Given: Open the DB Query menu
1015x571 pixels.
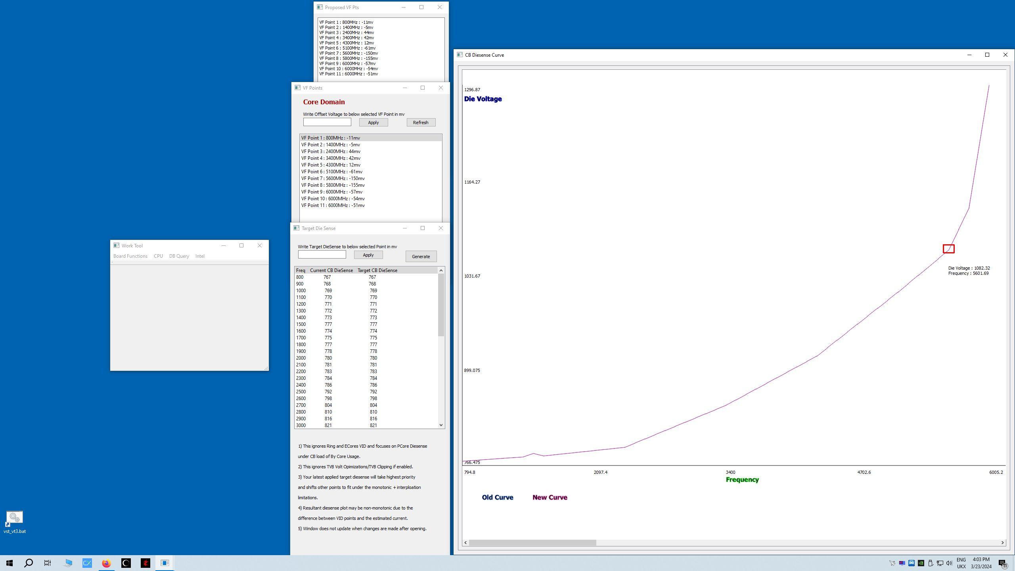Looking at the screenshot, I should (179, 256).
